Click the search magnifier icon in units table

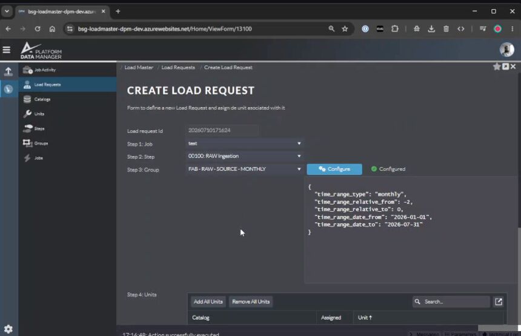click(x=417, y=301)
